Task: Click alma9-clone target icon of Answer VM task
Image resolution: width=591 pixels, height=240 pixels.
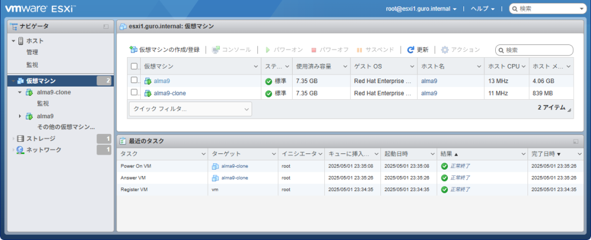Action: click(x=215, y=178)
